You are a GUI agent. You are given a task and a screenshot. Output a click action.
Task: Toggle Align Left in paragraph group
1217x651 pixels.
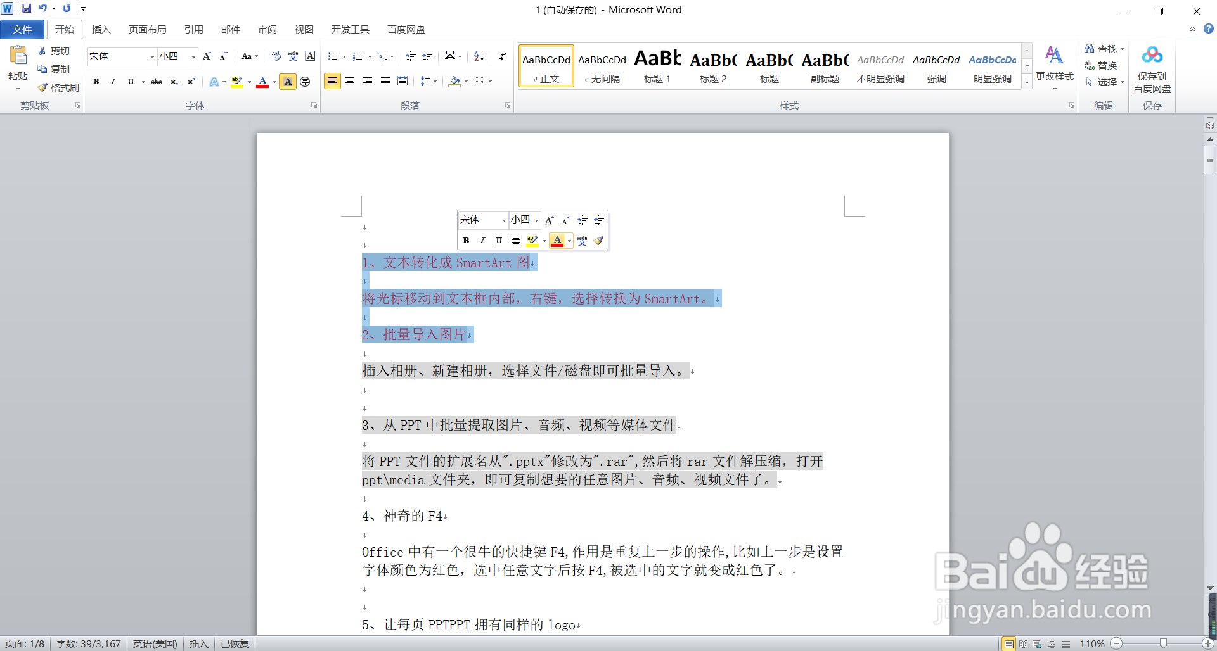[x=332, y=81]
